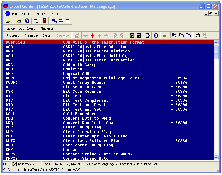Click the middle copy pages icon
Screen dimensions: 222x175
tap(181, 35)
